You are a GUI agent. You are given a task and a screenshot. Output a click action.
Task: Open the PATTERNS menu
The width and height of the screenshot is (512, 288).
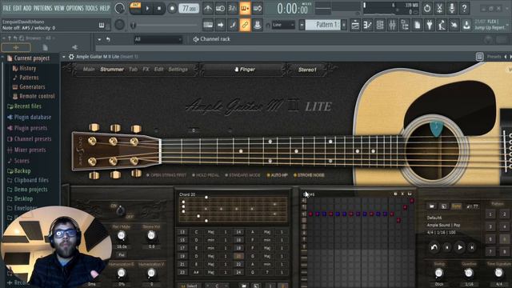coord(42,8)
